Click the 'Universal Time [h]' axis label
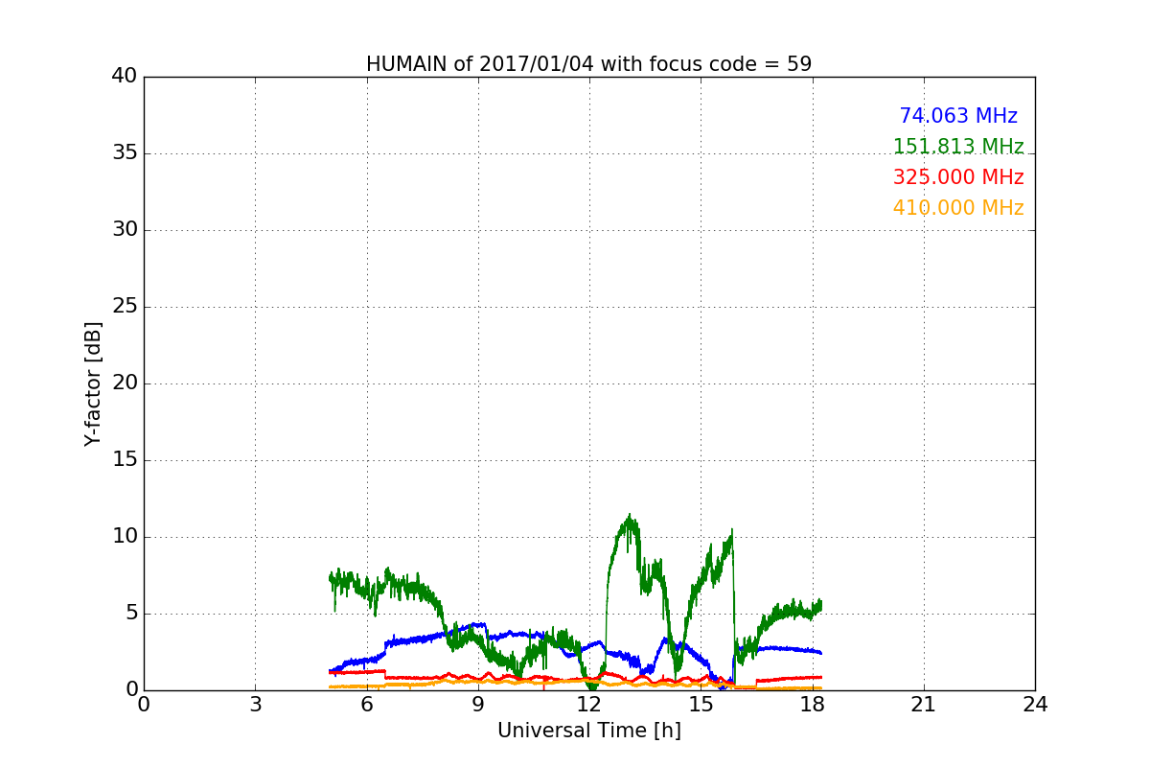 coord(589,731)
